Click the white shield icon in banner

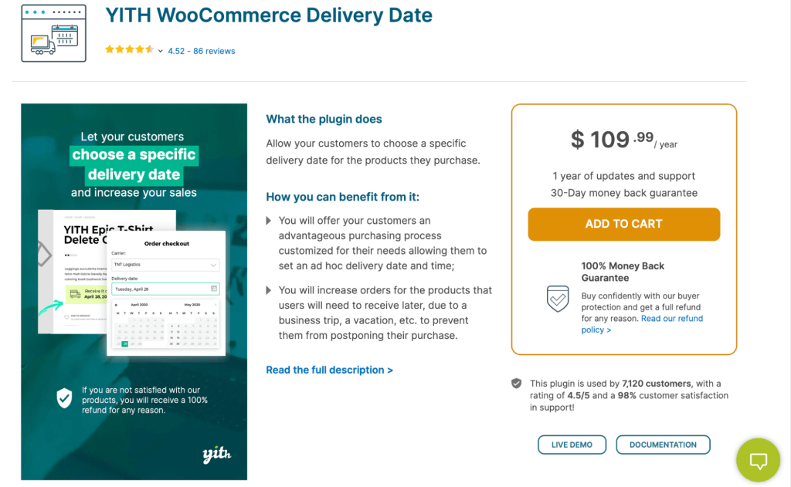(x=65, y=398)
